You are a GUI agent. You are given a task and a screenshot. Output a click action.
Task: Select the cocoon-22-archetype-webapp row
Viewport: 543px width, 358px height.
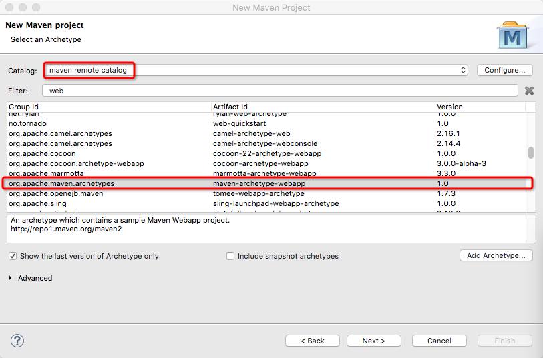point(266,153)
